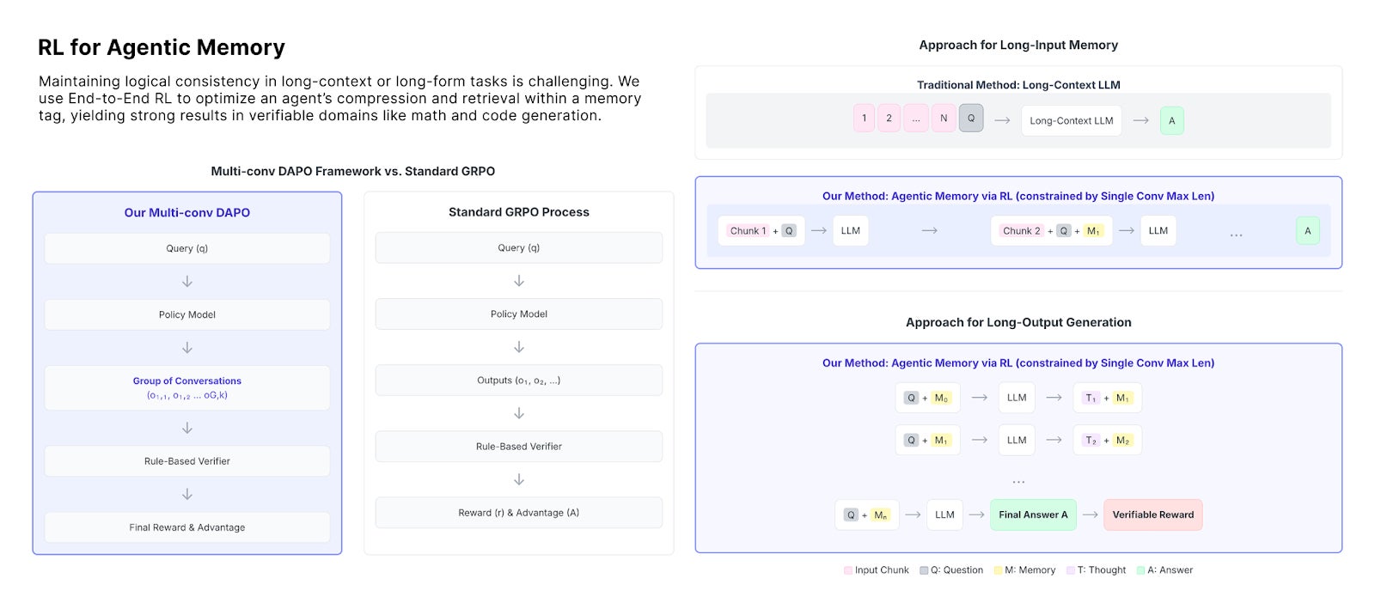The height and width of the screenshot is (603, 1375).
Task: Click LLM box right after 'Chunk 2 + Q + M₁'
Action: coord(1158,230)
